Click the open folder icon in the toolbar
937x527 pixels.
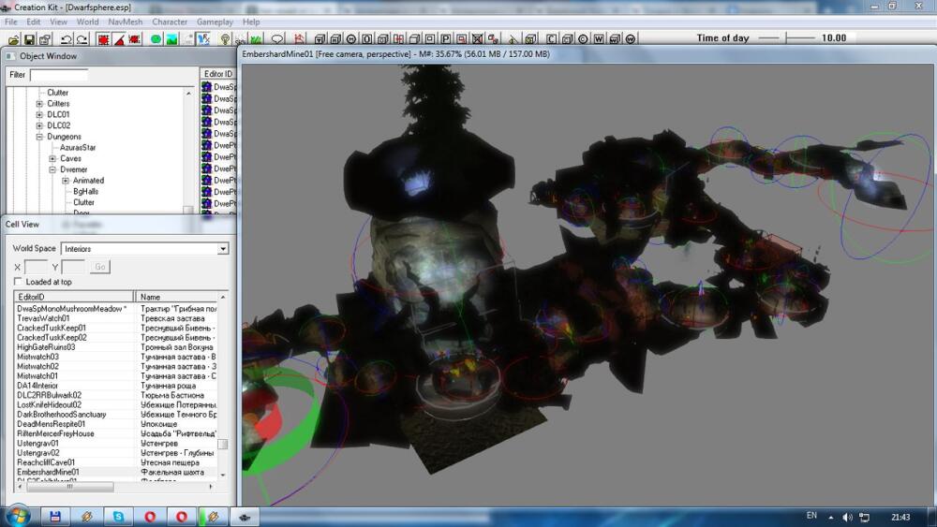(x=13, y=39)
